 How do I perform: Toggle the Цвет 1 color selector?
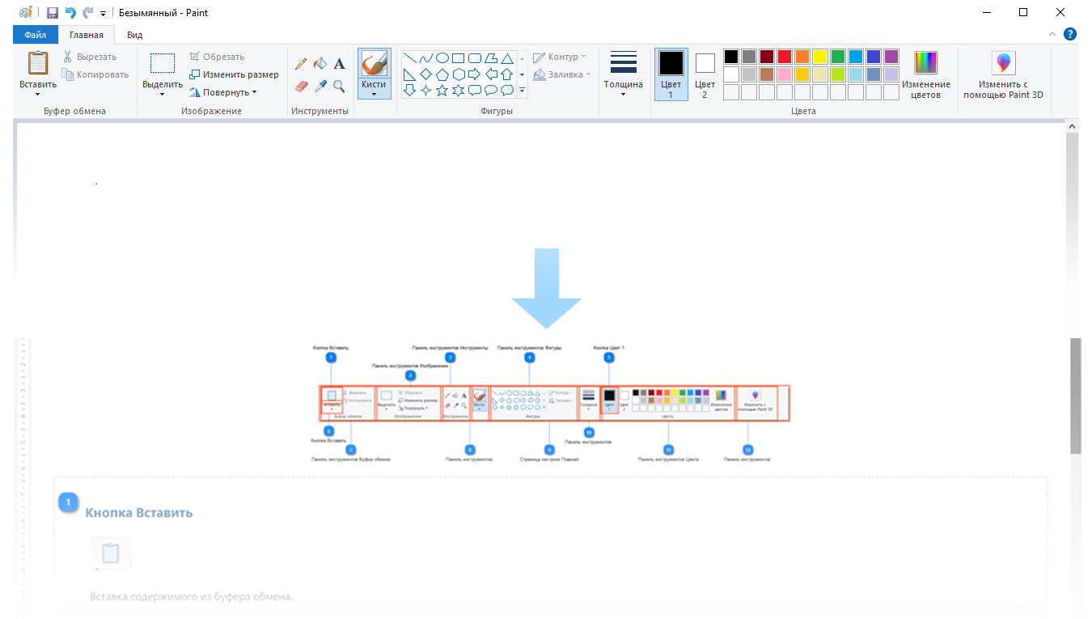671,74
